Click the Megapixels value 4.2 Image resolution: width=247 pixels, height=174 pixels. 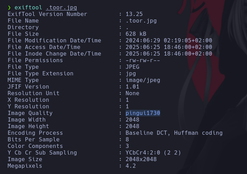click(x=131, y=166)
